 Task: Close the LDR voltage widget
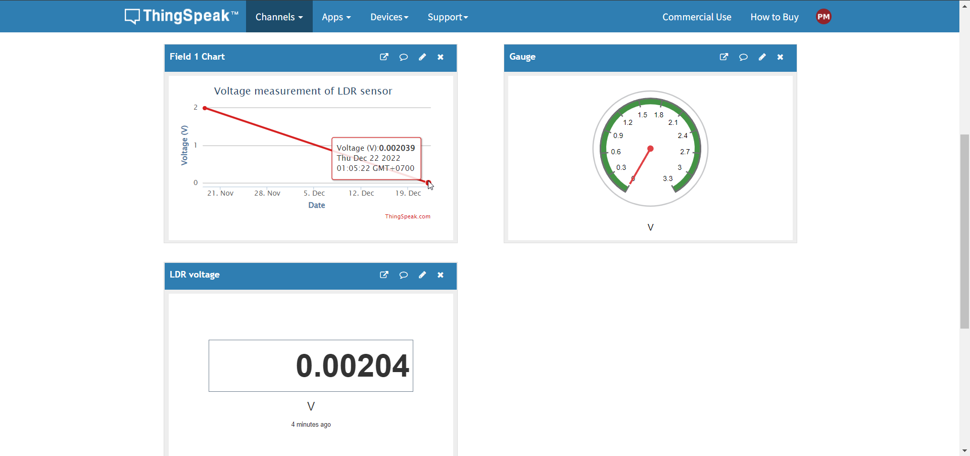[x=441, y=275]
